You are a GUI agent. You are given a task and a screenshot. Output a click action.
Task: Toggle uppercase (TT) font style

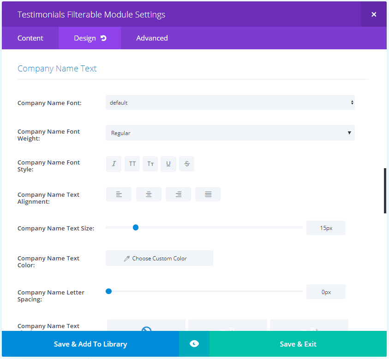pyautogui.click(x=132, y=164)
